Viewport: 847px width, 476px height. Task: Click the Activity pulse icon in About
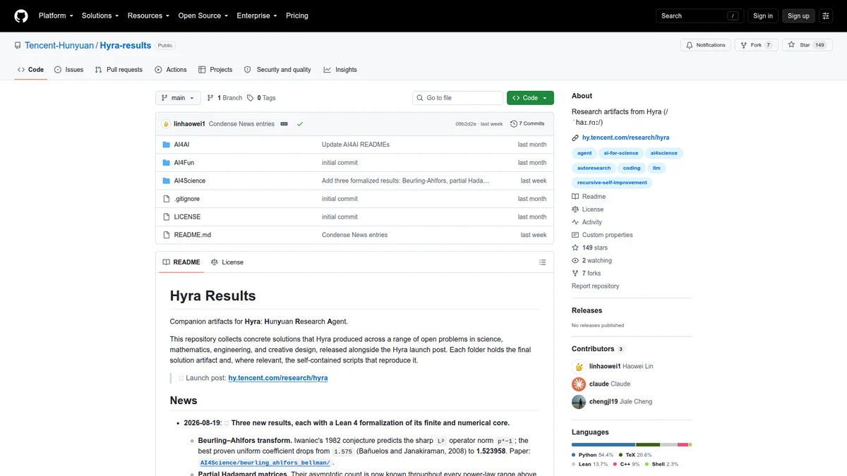(x=575, y=222)
